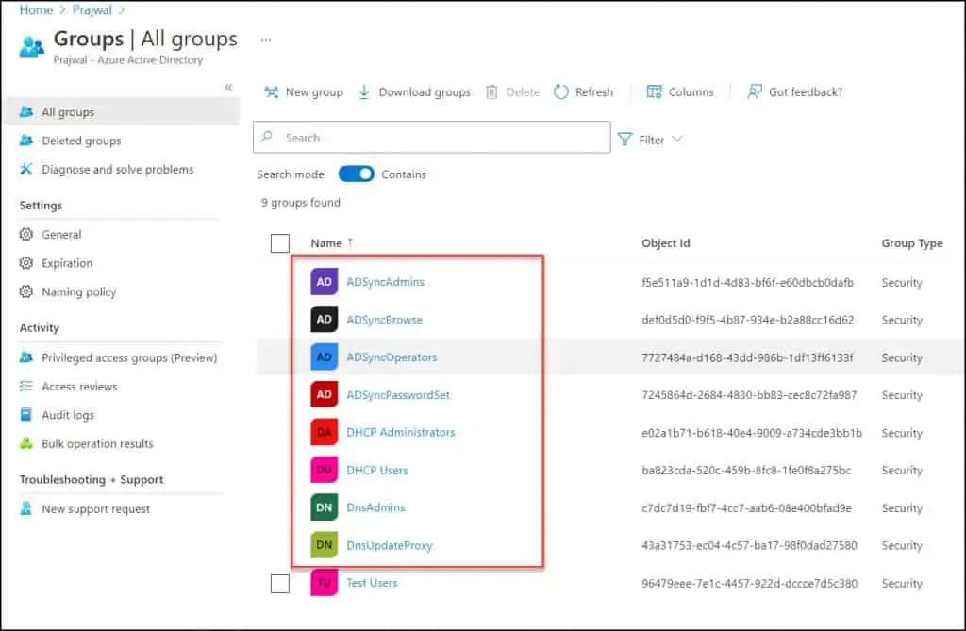The width and height of the screenshot is (966, 631).
Task: Open Access reviews item
Action: 79,387
